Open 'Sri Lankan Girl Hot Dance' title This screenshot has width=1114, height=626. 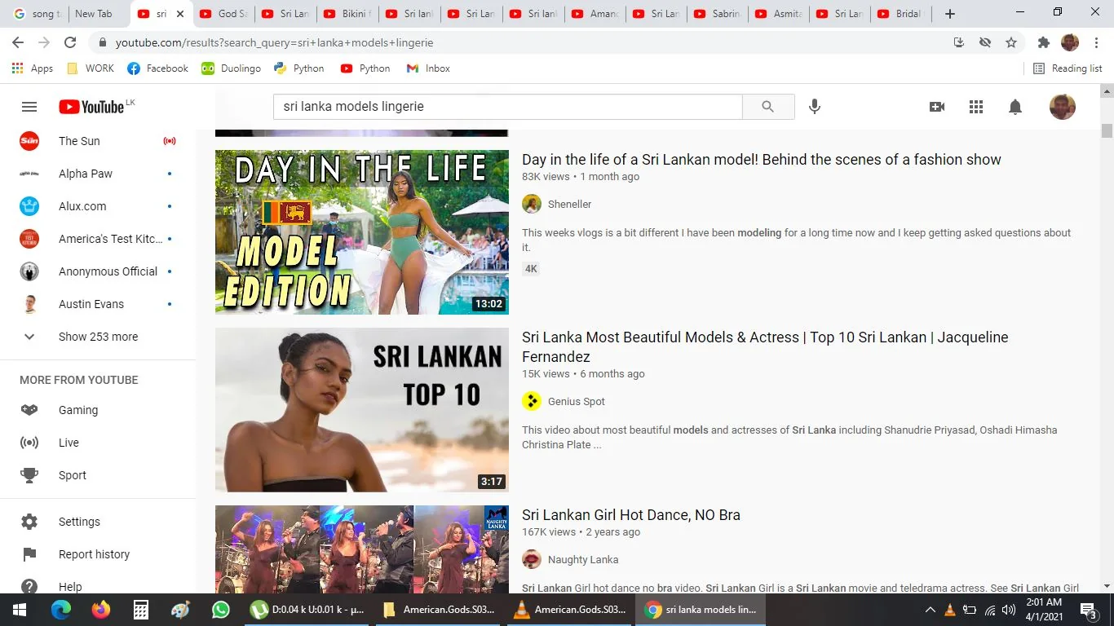(x=631, y=515)
